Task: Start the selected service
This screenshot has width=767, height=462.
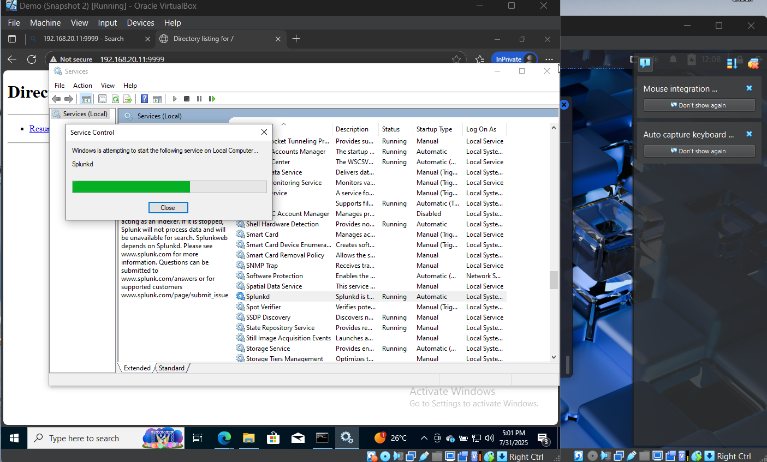Action: point(174,99)
